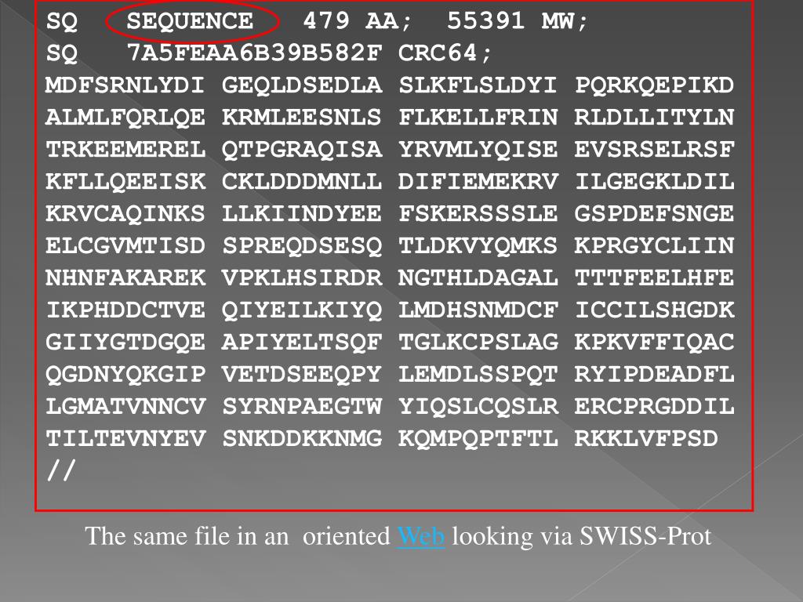This screenshot has width=803, height=602.
Task: Click sequence block LMDHSNMDCF
Action: tap(478, 310)
